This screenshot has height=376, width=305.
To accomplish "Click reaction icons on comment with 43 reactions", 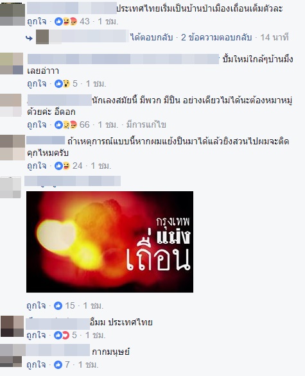I will [x=65, y=22].
